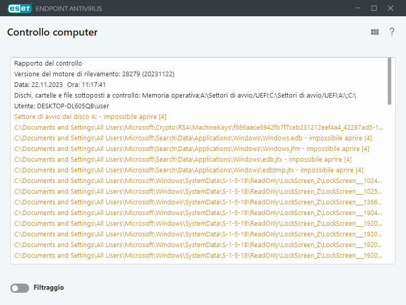Select the scan date and time line
The width and height of the screenshot is (406, 305).
60,85
